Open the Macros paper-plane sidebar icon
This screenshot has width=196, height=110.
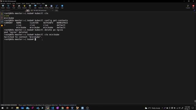[2, 22]
